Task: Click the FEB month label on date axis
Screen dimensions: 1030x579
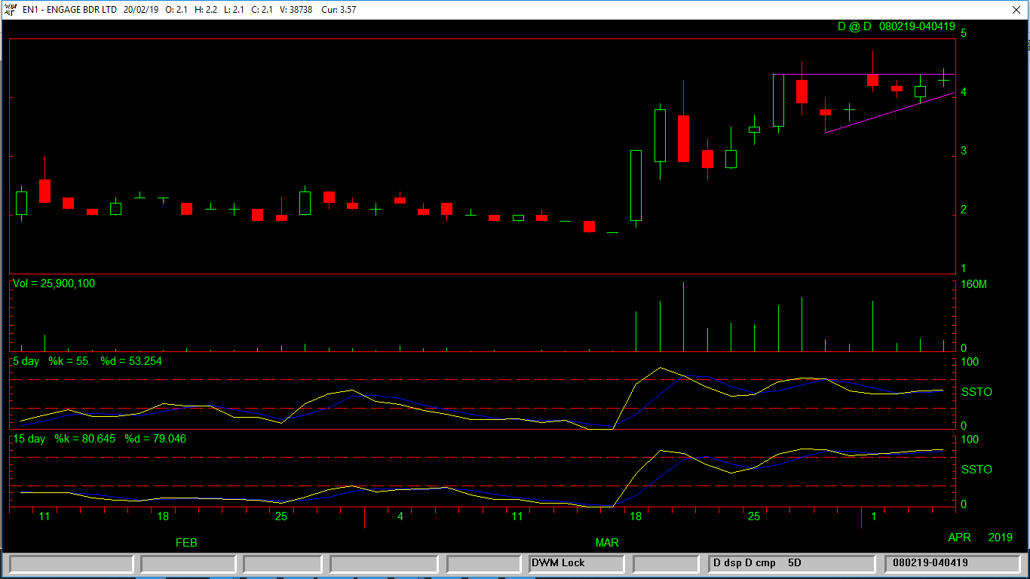Action: tap(186, 543)
